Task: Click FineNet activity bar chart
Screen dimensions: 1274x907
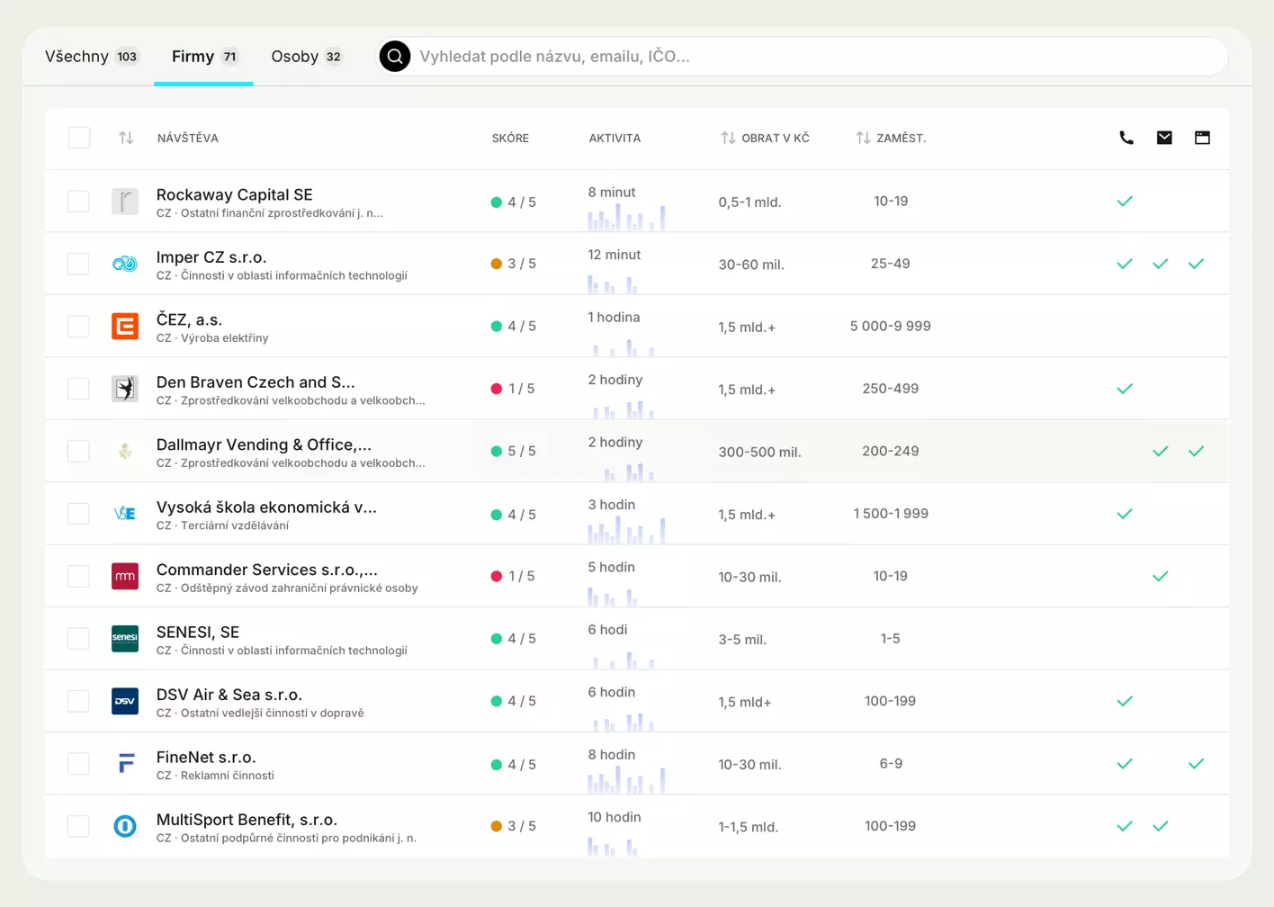Action: click(x=626, y=779)
